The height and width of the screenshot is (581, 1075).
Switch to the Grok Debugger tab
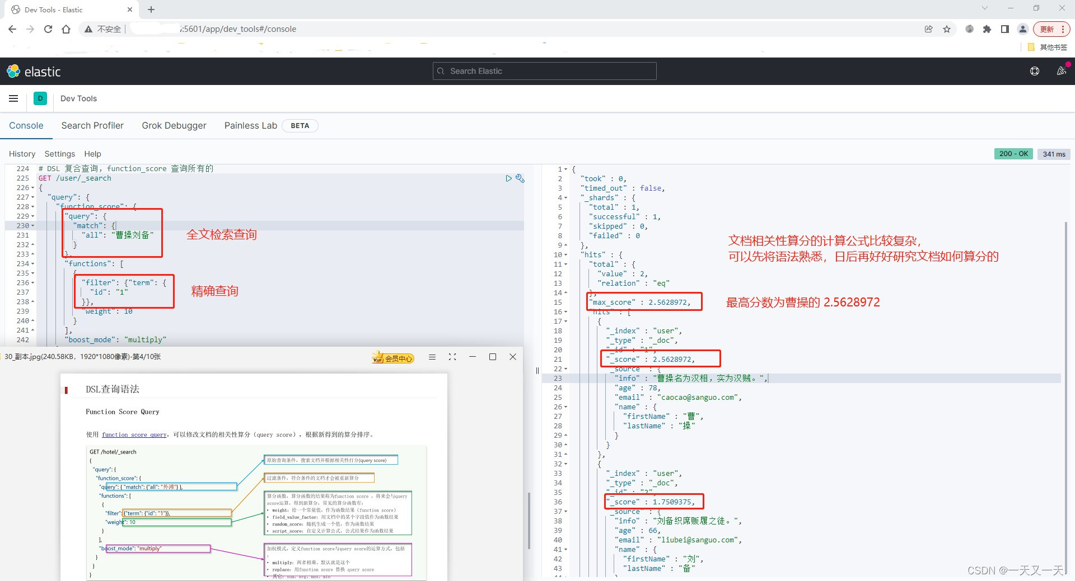(x=174, y=125)
